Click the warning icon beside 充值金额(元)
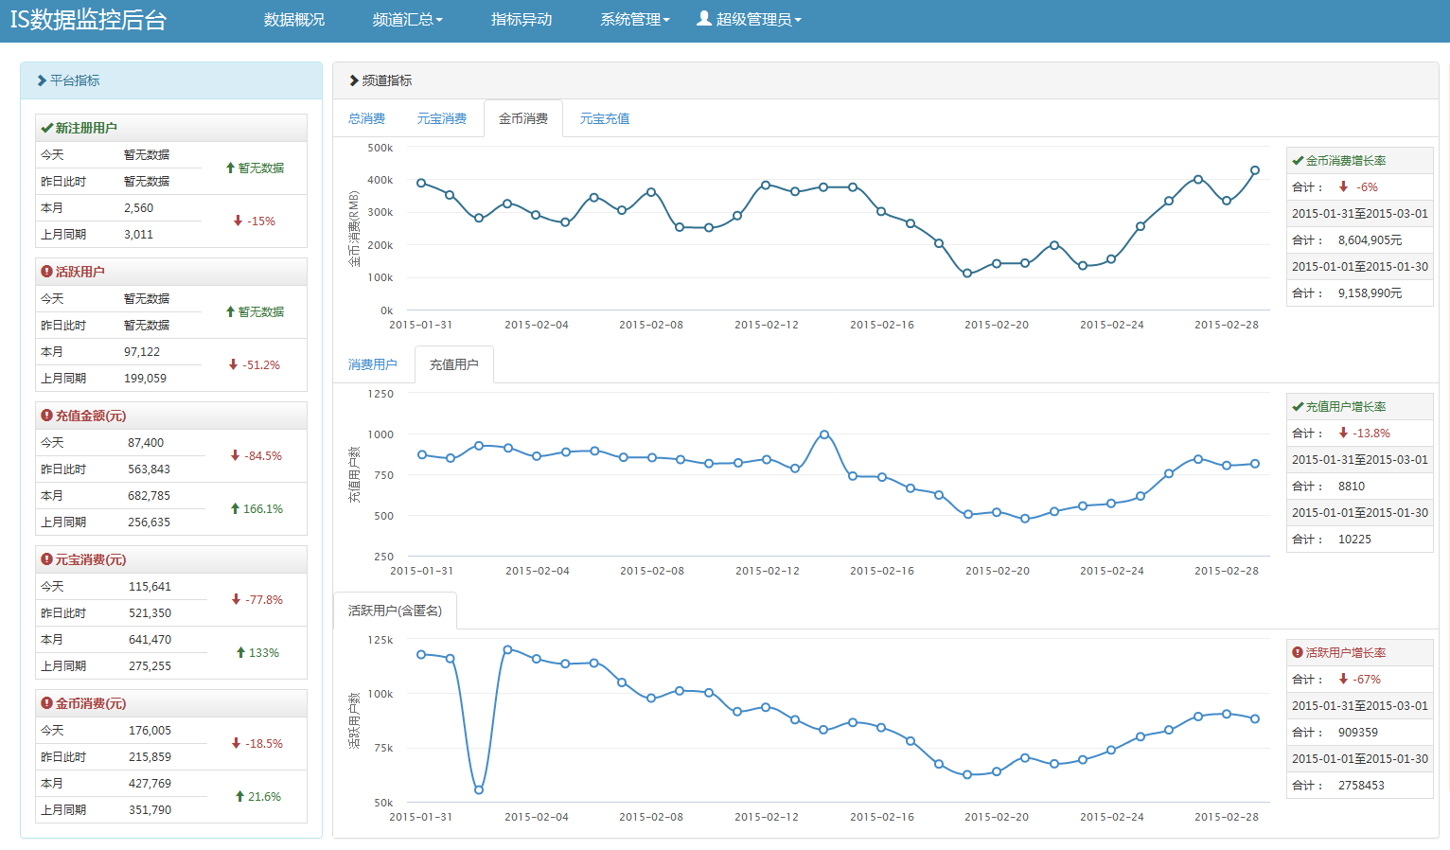The image size is (1450, 850). (46, 416)
